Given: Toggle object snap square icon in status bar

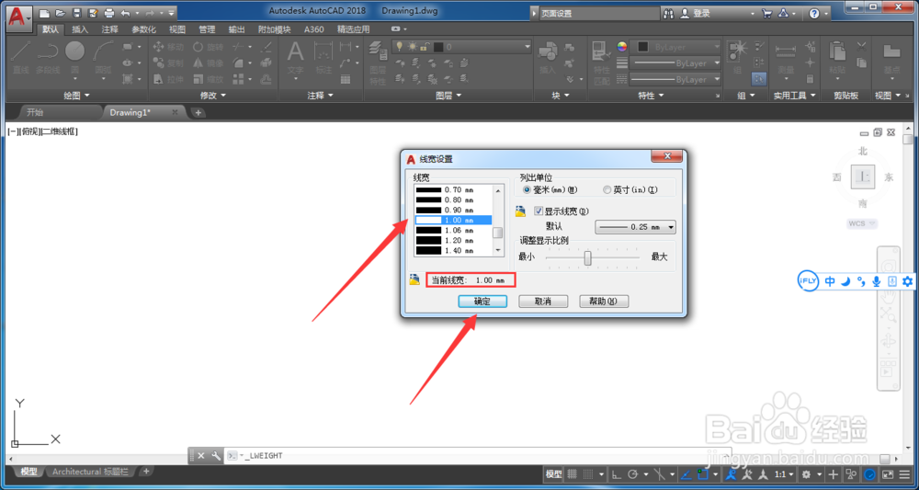Looking at the screenshot, I should point(702,474).
